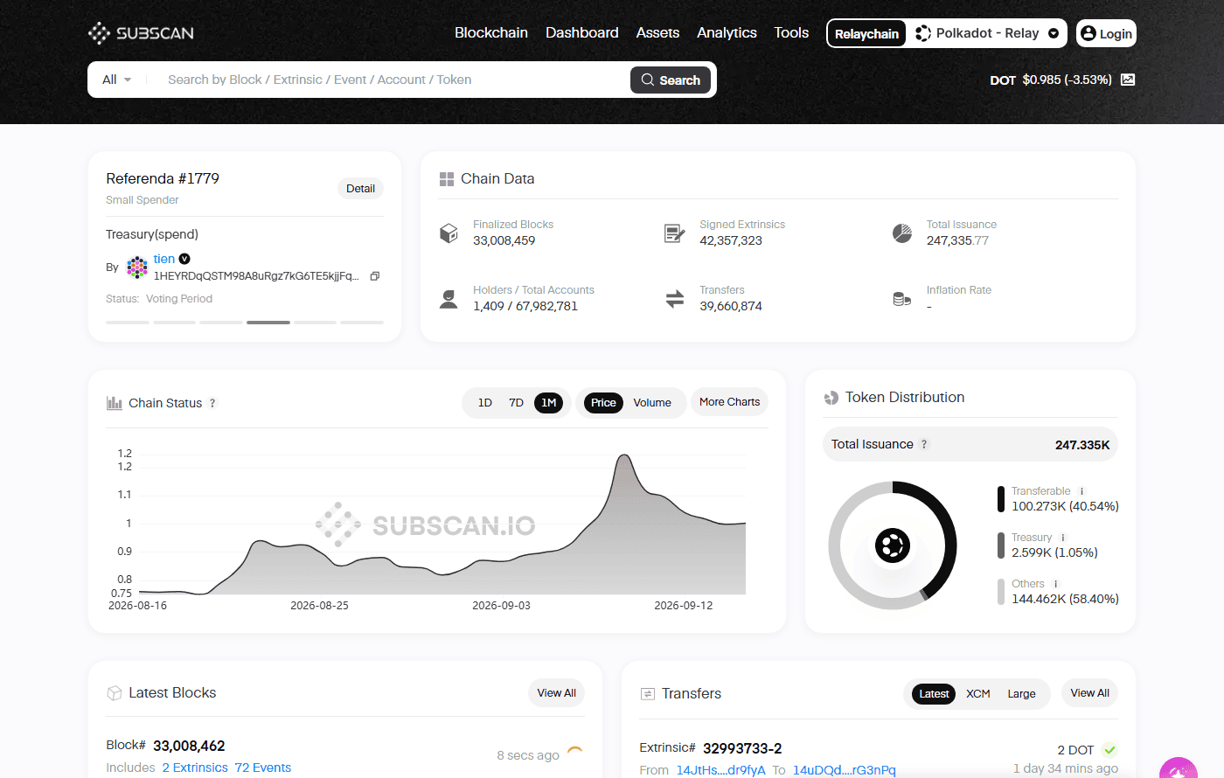Click the Login button
The image size is (1224, 778).
point(1106,33)
